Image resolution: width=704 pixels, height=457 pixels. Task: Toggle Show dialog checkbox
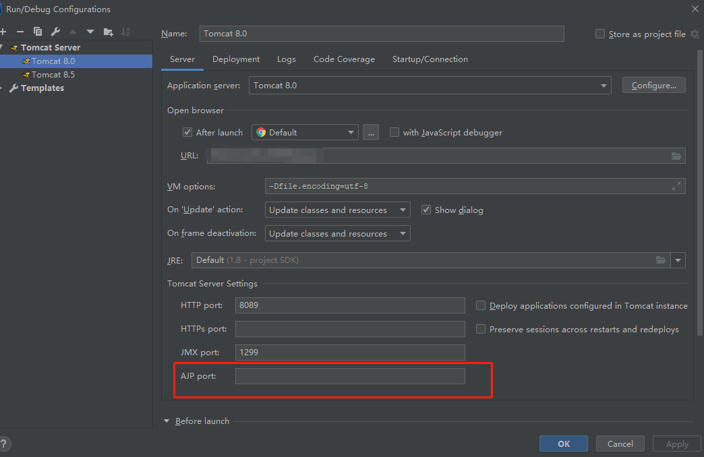tap(426, 210)
